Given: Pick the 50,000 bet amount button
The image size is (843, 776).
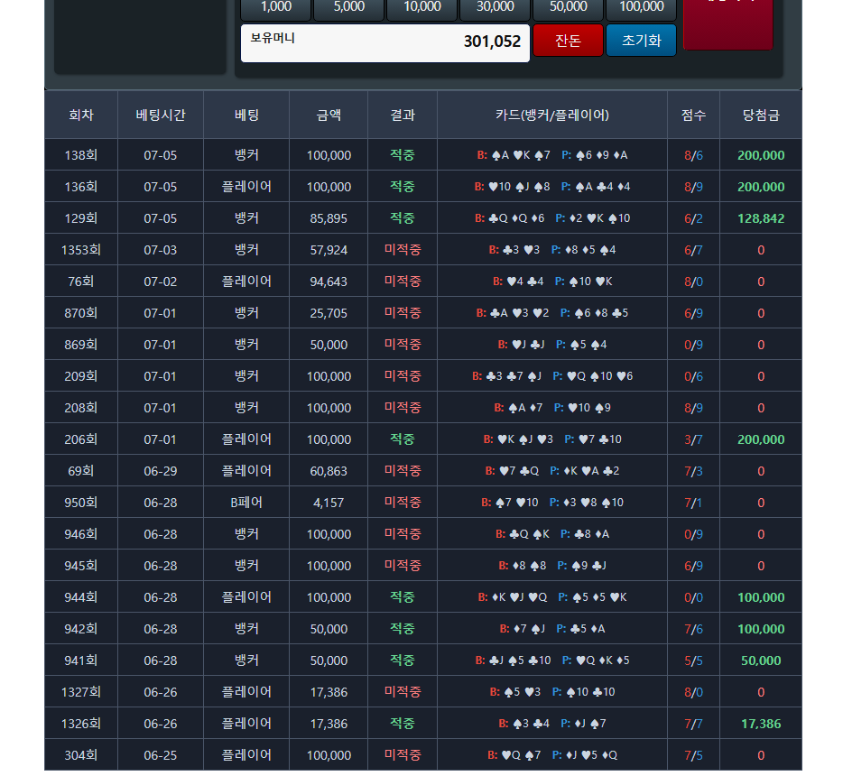Looking at the screenshot, I should point(569,7).
